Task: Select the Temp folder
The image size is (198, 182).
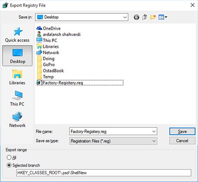Action: tap(45, 77)
